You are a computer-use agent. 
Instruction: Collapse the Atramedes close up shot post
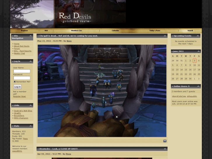click(165, 149)
